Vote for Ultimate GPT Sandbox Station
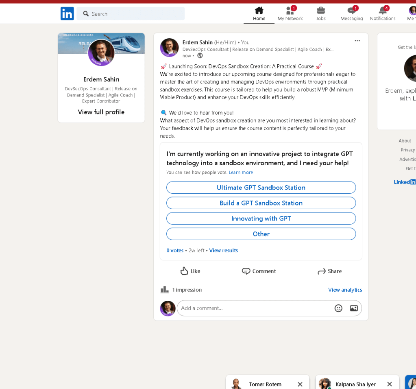This screenshot has height=389, width=416. point(261,188)
